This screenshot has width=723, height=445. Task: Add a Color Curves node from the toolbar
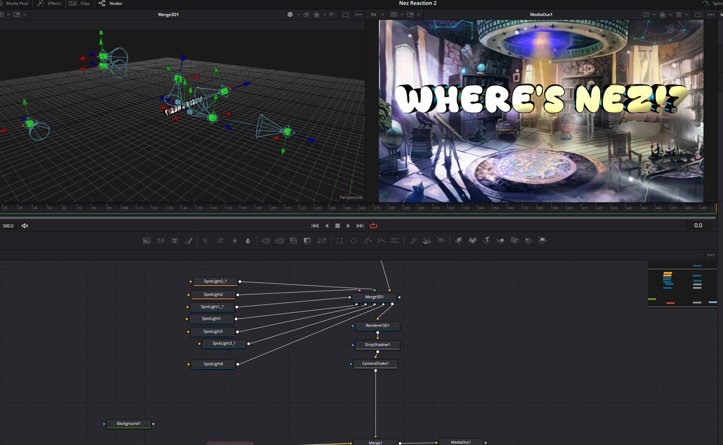coord(221,241)
